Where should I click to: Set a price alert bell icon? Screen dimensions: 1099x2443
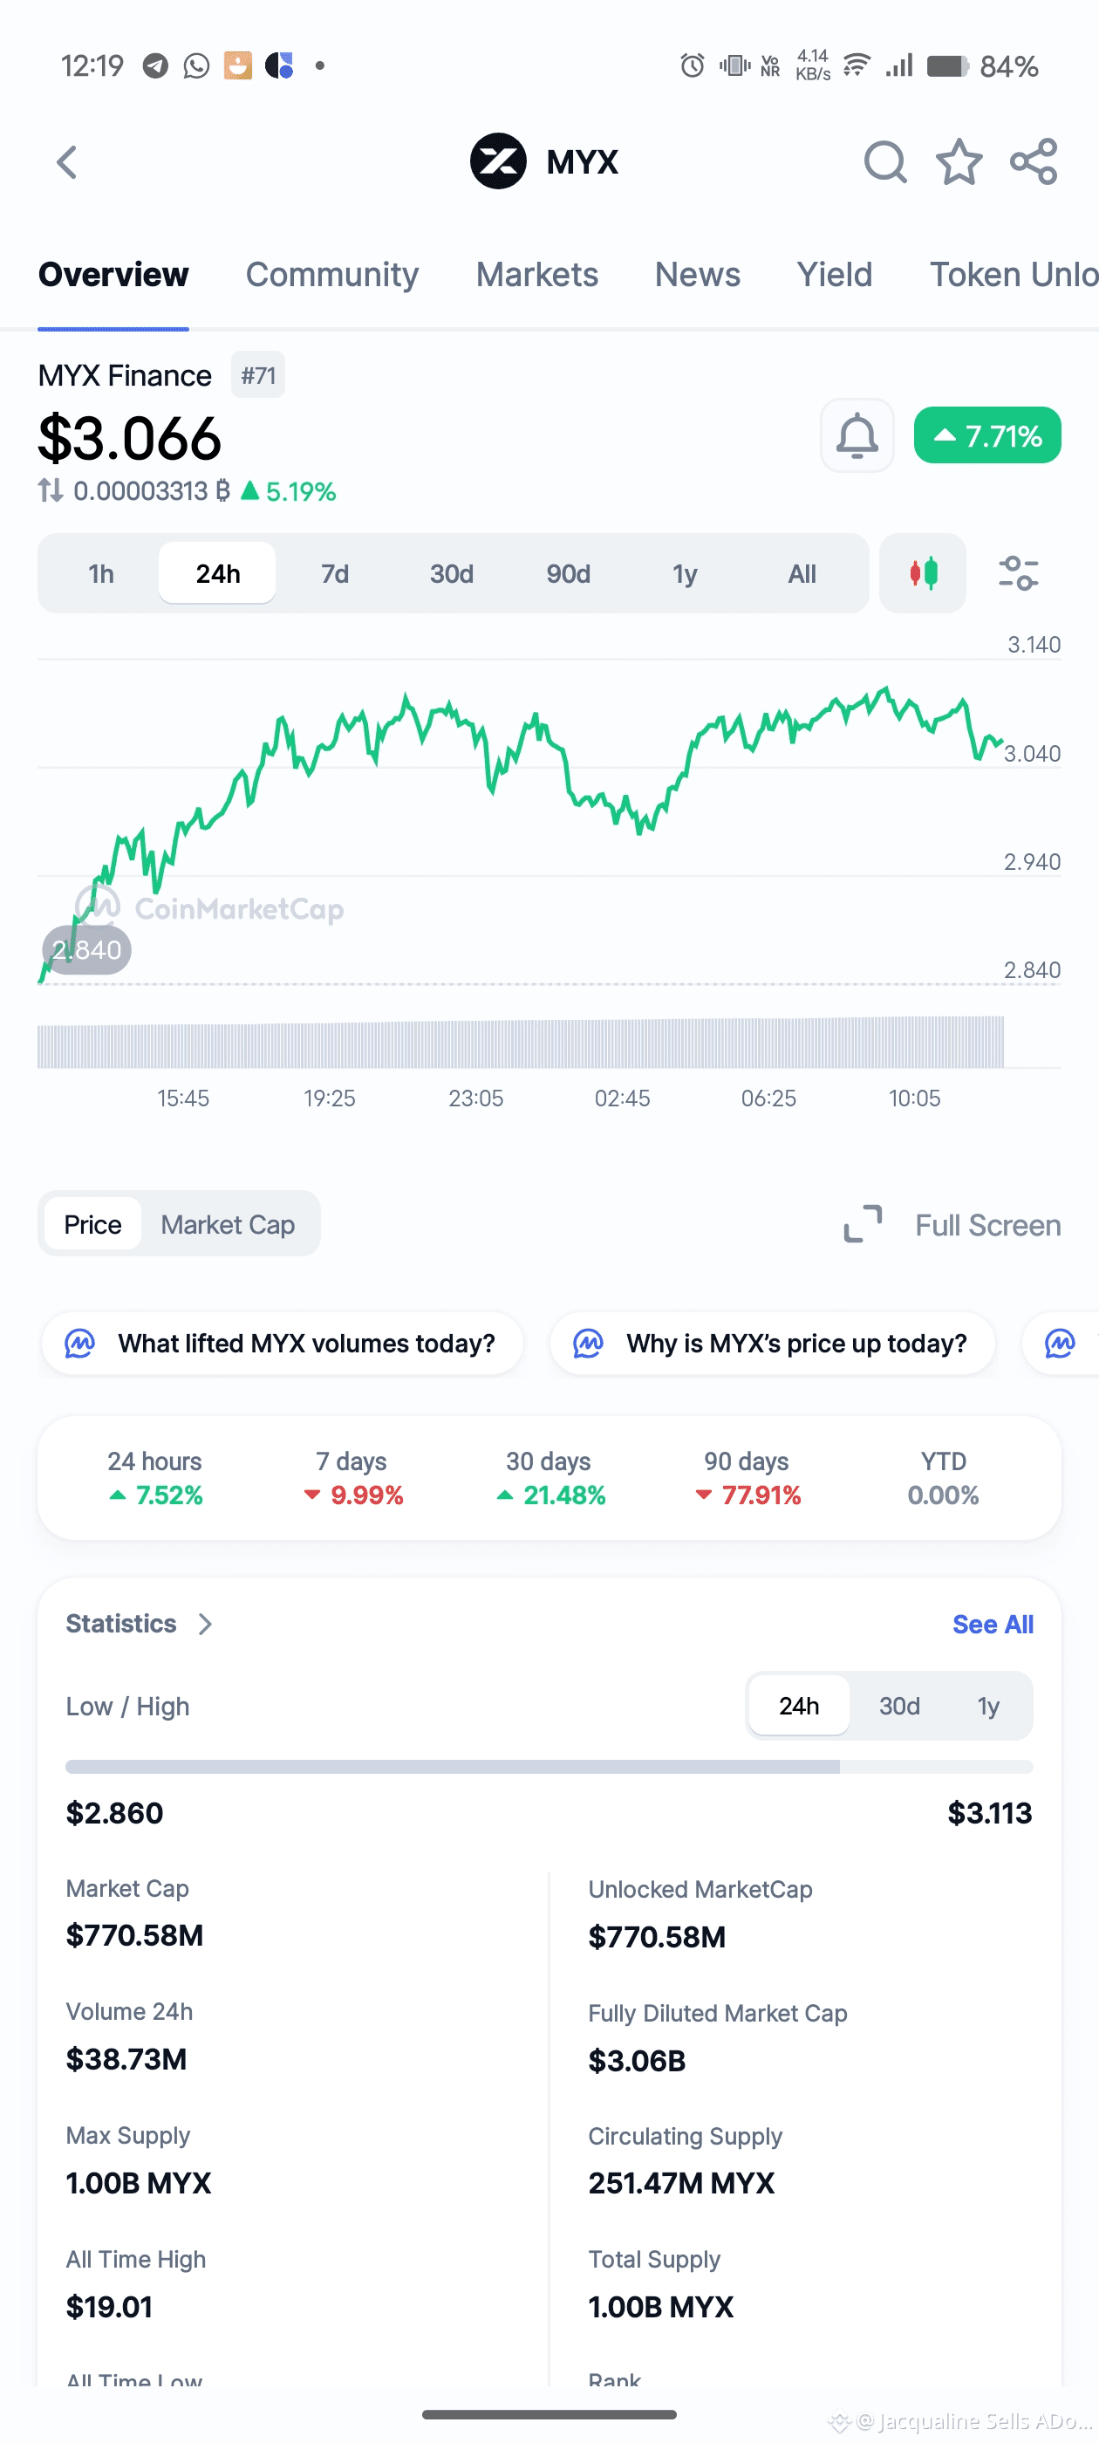[857, 436]
